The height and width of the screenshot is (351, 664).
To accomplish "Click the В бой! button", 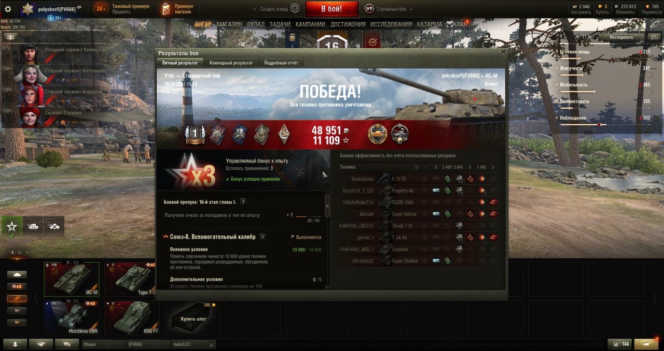I will pos(332,9).
